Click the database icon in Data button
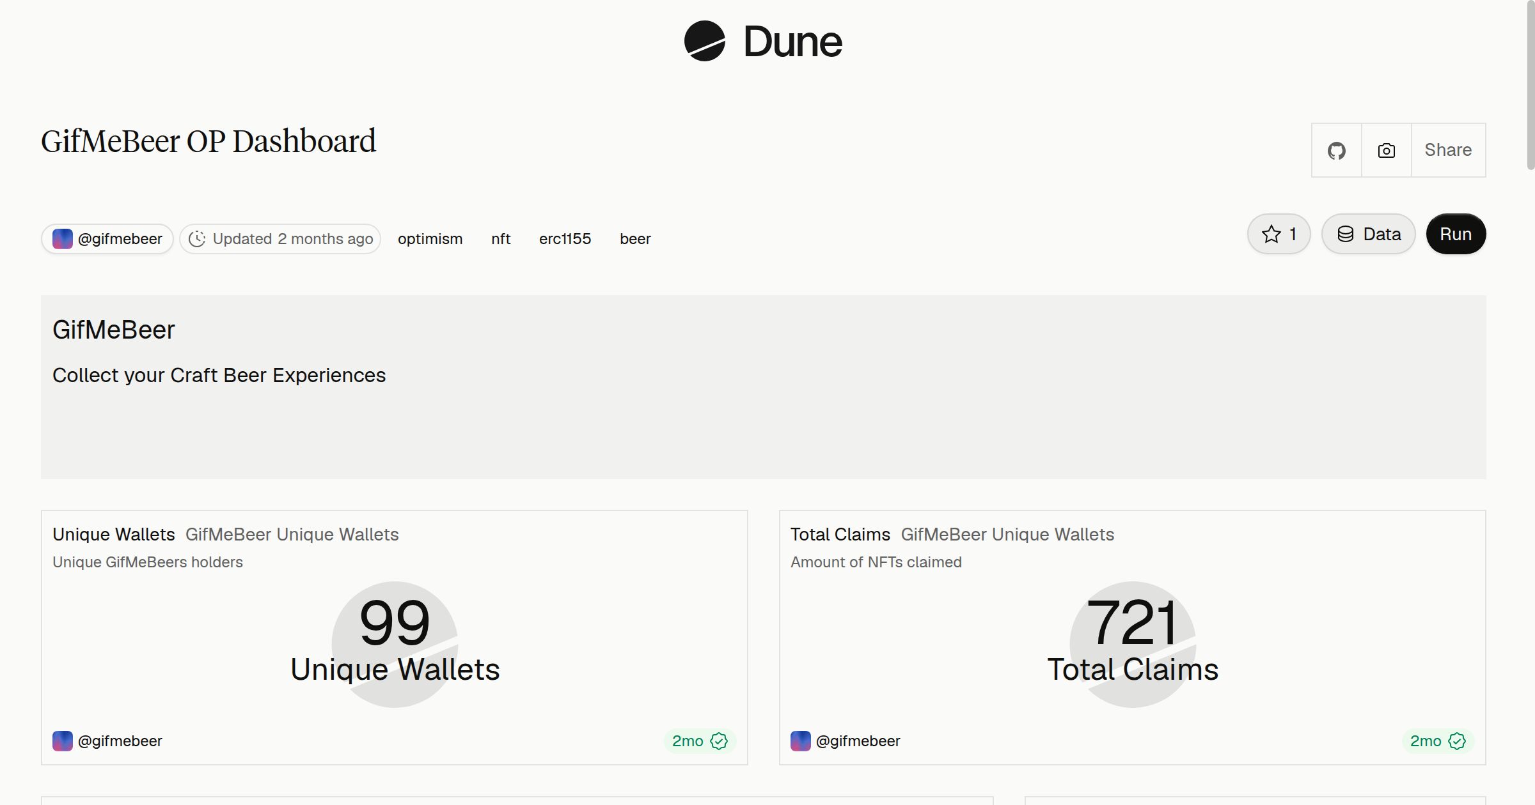This screenshot has width=1535, height=805. [1346, 234]
